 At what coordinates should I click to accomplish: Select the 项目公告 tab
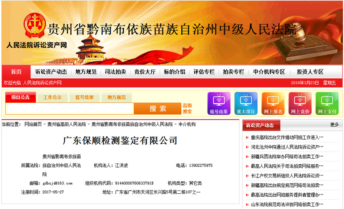tap(21, 97)
